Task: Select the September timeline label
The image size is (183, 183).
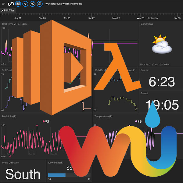Action: click(153, 18)
